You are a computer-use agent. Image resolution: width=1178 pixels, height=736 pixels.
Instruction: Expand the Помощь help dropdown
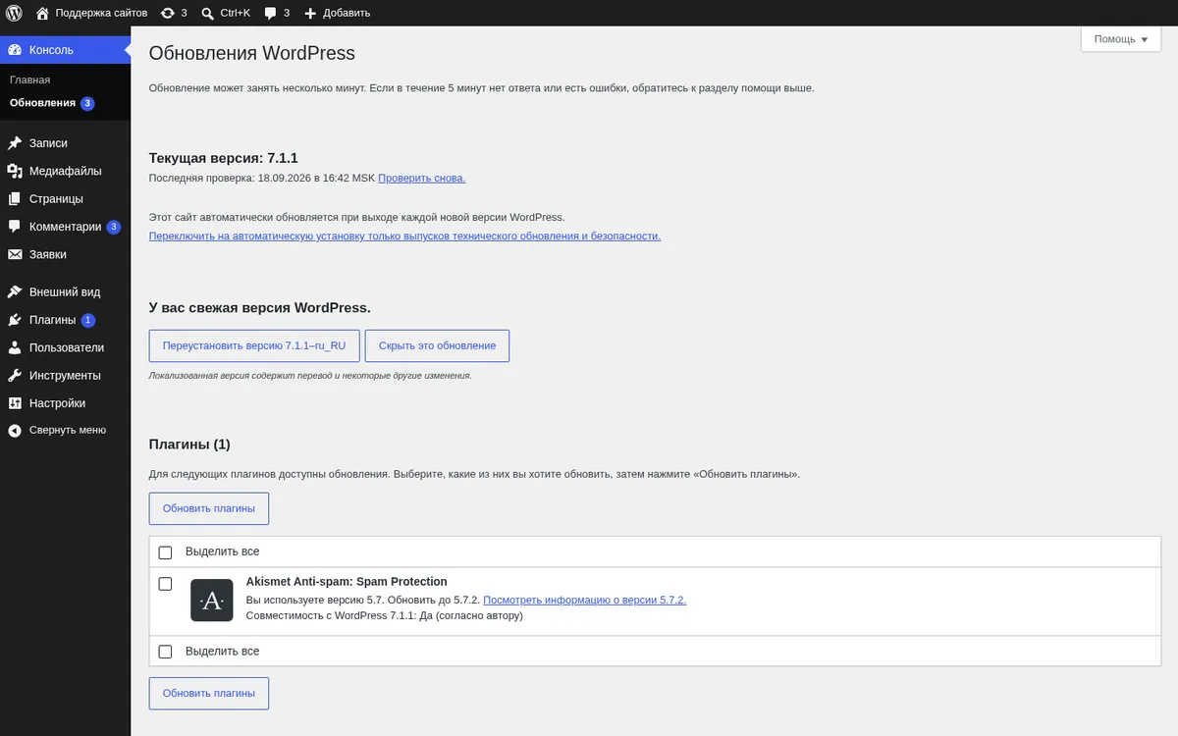[x=1121, y=39]
